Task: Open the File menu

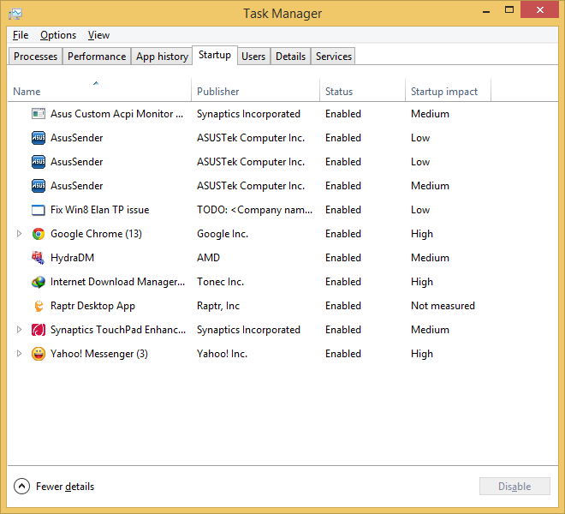Action: 21,35
